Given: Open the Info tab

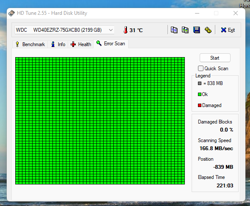Looking at the screenshot, I should coord(58,44).
